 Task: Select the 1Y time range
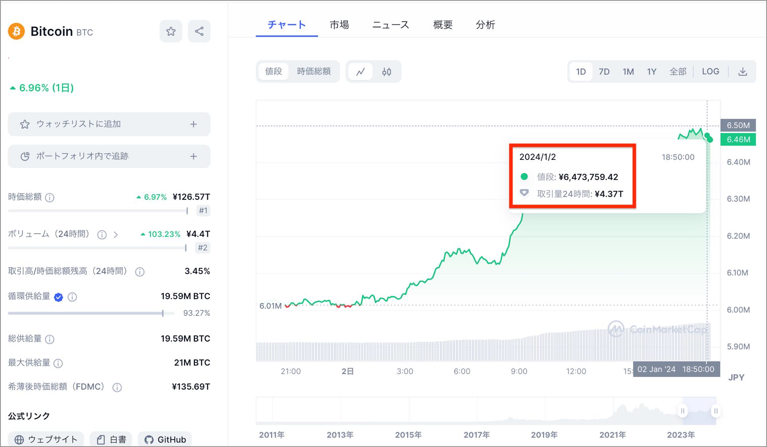pyautogui.click(x=651, y=72)
